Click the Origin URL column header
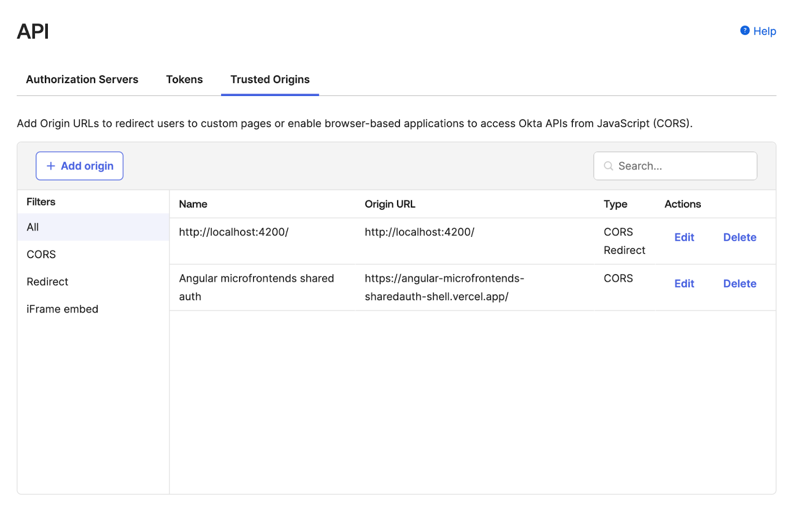Image resolution: width=797 pixels, height=511 pixels. (390, 204)
